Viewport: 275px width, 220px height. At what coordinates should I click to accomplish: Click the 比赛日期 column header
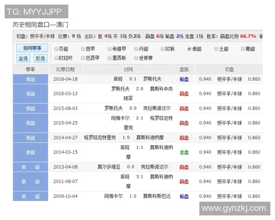click(66, 69)
